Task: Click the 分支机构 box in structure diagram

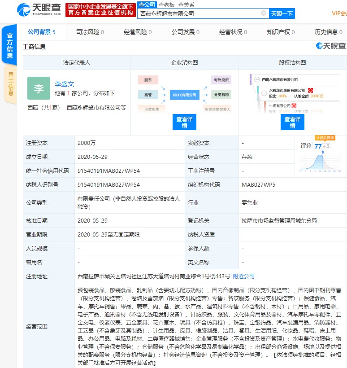Action: [x=221, y=95]
